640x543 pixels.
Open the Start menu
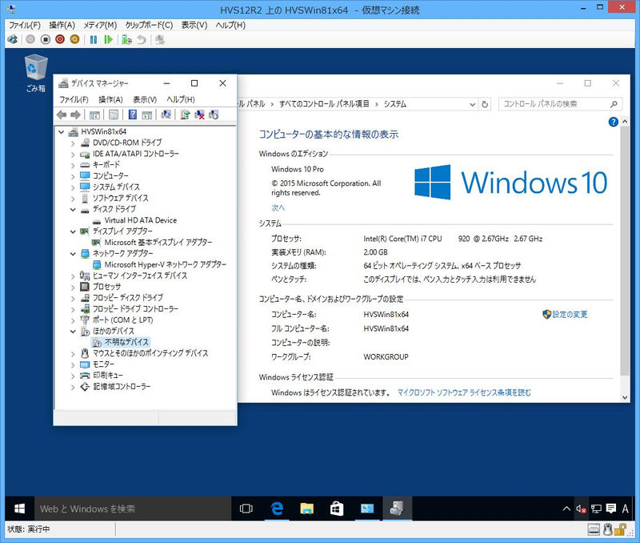[x=19, y=509]
